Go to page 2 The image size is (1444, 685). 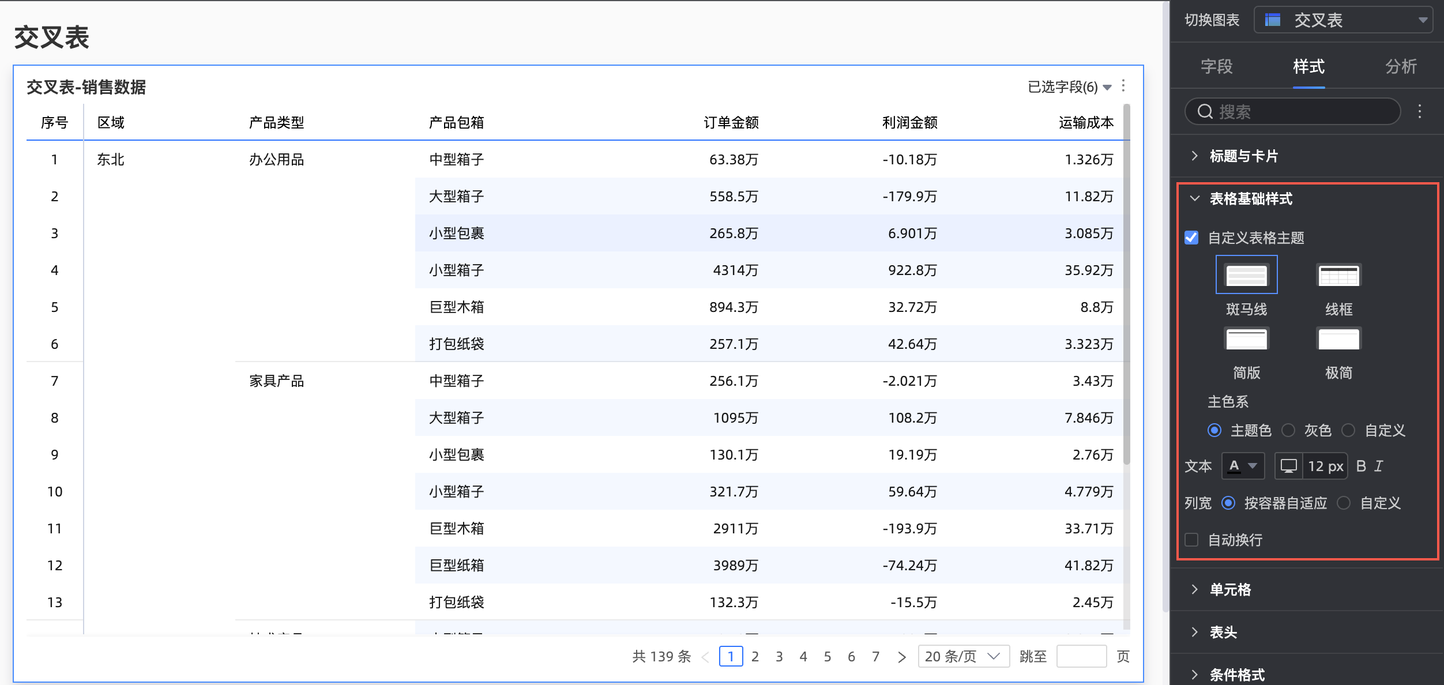pos(755,656)
